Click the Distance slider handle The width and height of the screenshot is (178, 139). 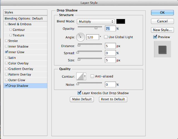tap(79, 45)
